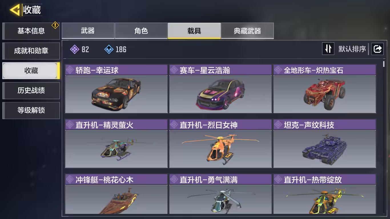The image size is (390, 219).
Task: Click the blue rare rarity count icon
Action: pyautogui.click(x=109, y=49)
